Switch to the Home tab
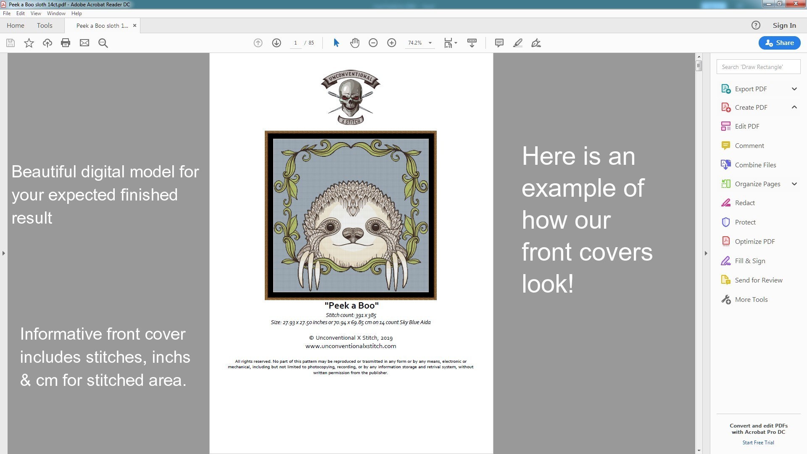Viewport: 807px width, 454px height. [x=16, y=26]
